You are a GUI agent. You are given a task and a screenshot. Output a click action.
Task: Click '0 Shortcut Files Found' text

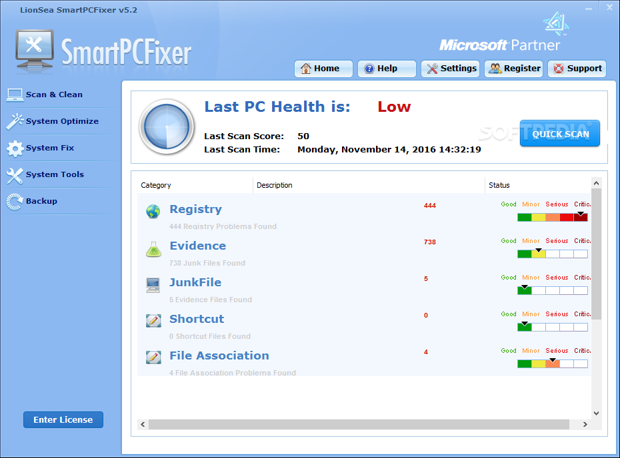210,336
